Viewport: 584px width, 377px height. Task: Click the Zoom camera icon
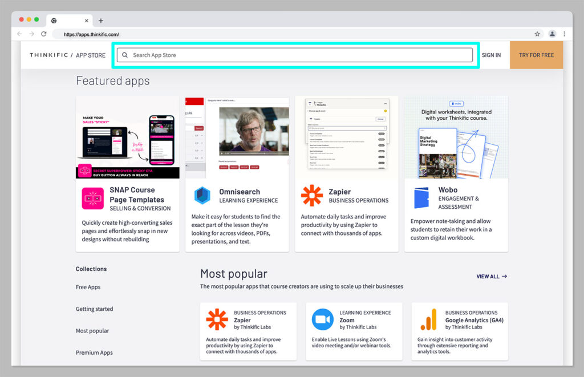coord(323,319)
